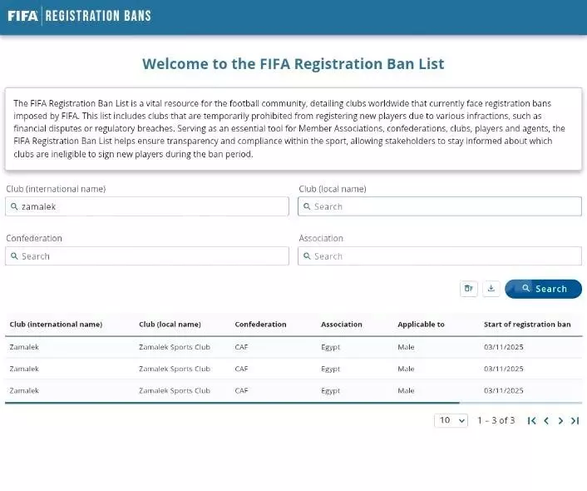This screenshot has height=491, width=587.
Task: Click the download list icon button
Action: 491,289
